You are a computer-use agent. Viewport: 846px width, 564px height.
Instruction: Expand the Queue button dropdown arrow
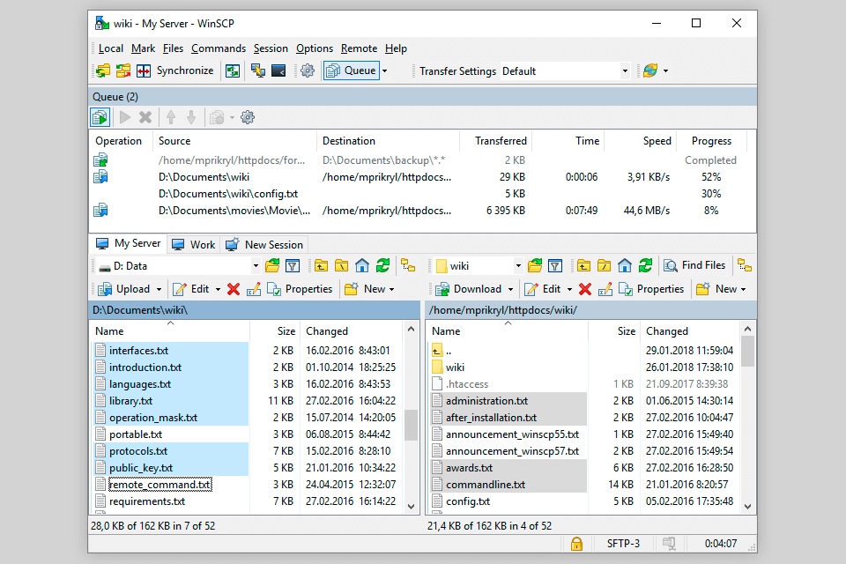click(x=385, y=70)
